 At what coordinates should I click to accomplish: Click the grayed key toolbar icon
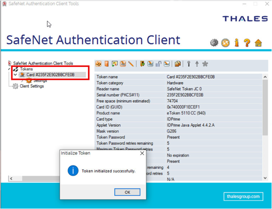189,64
